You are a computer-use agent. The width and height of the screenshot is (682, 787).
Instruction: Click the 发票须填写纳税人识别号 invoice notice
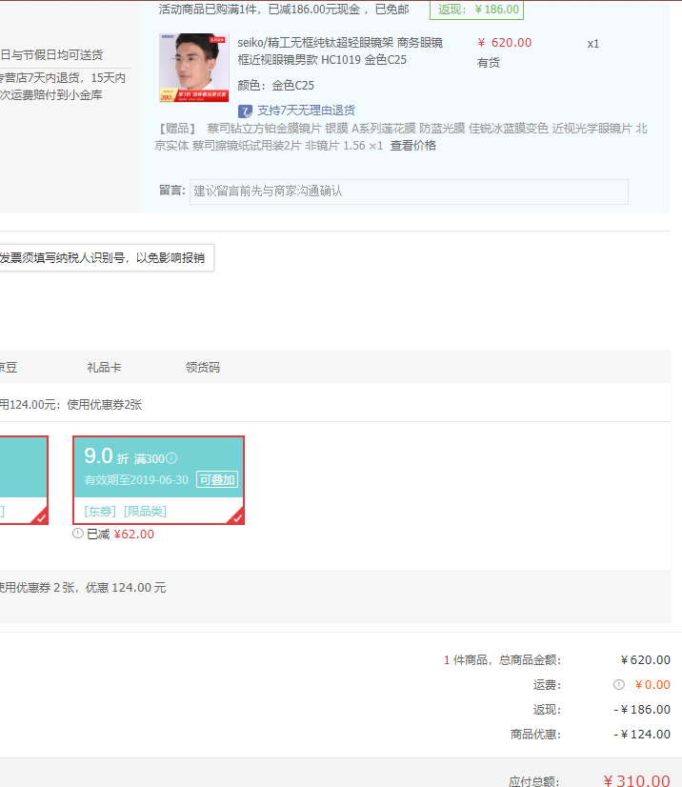coord(107,258)
